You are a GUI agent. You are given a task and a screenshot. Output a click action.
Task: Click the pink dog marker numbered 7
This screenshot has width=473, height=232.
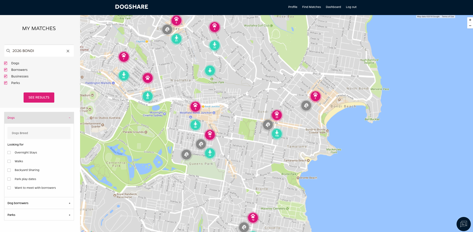(124, 57)
